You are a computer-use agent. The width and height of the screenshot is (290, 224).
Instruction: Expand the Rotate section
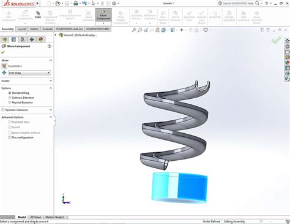click(x=51, y=81)
